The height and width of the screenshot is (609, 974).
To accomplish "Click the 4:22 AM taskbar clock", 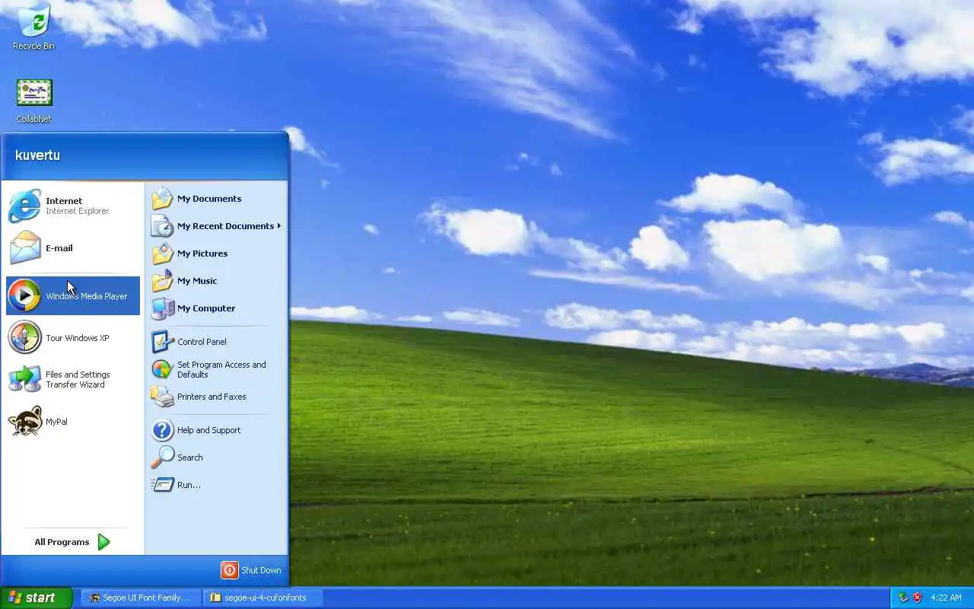I will click(946, 598).
